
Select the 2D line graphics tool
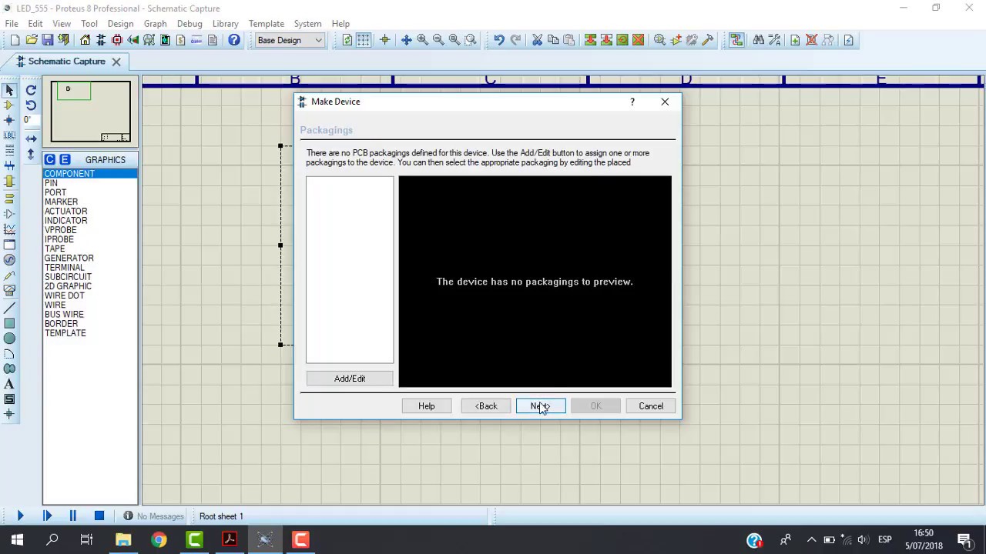pos(9,308)
